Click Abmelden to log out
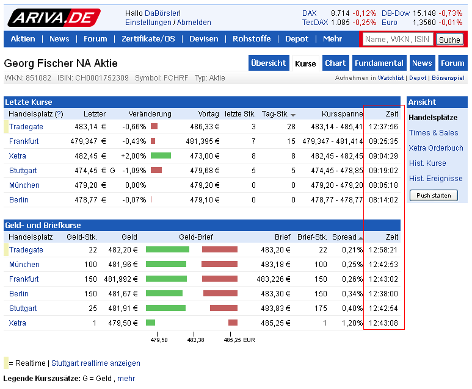 (194, 23)
